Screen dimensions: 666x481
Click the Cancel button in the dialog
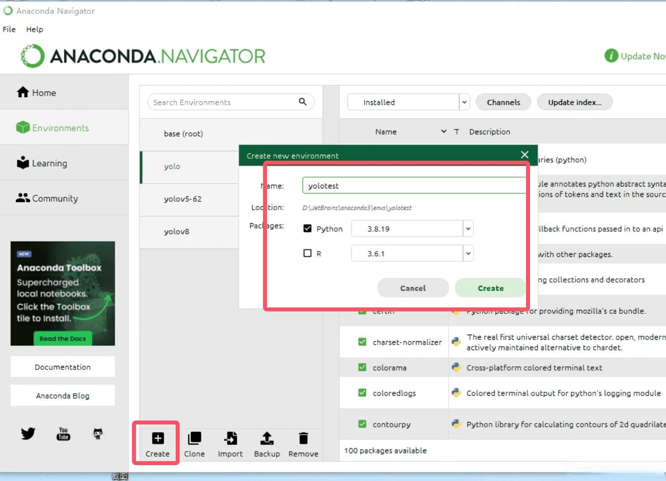pyautogui.click(x=413, y=288)
